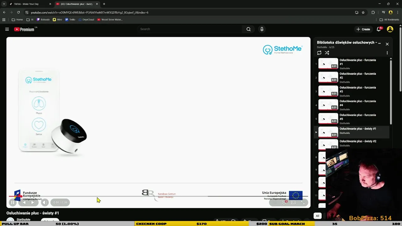Image resolution: width=402 pixels, height=226 pixels.
Task: Open StetheMe channel name below video
Action: point(23,220)
